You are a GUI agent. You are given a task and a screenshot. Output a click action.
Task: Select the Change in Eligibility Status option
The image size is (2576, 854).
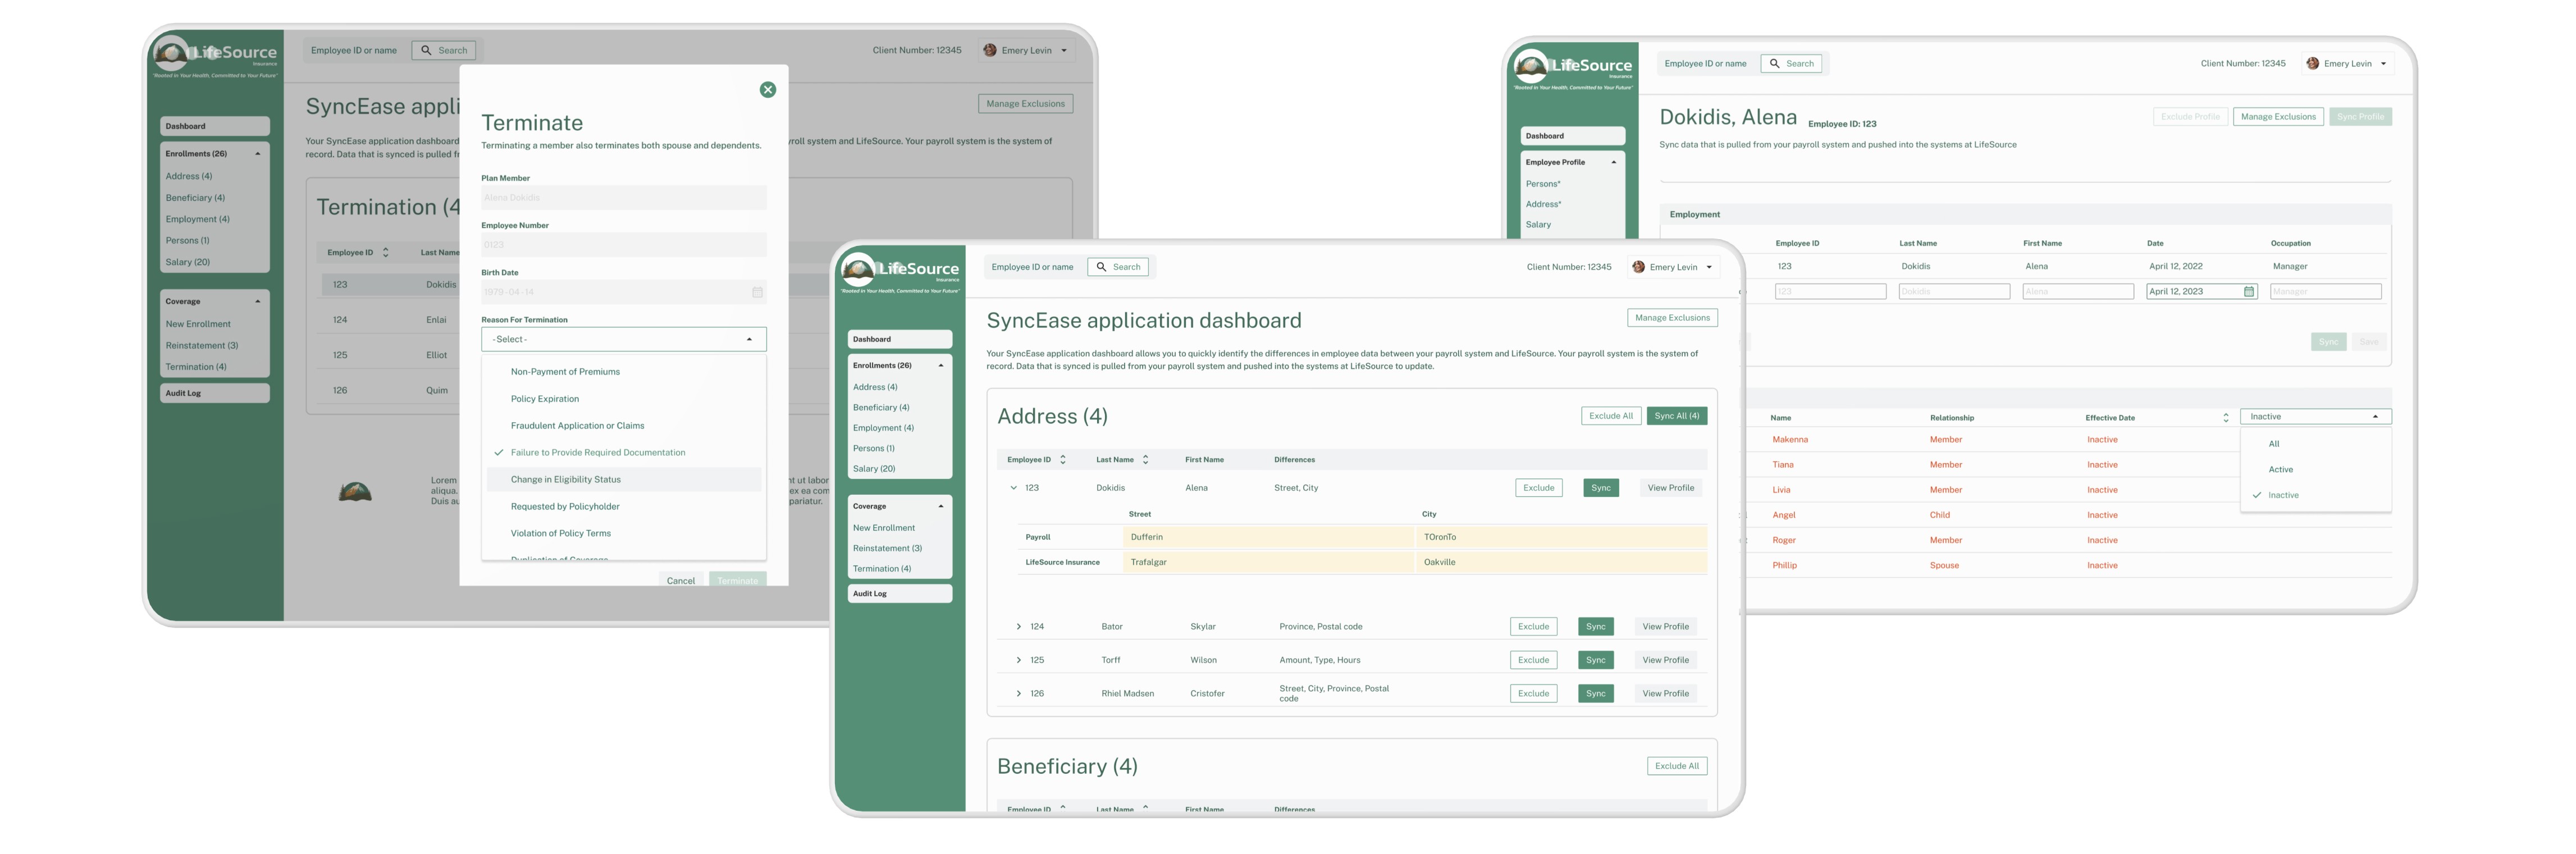tap(565, 480)
